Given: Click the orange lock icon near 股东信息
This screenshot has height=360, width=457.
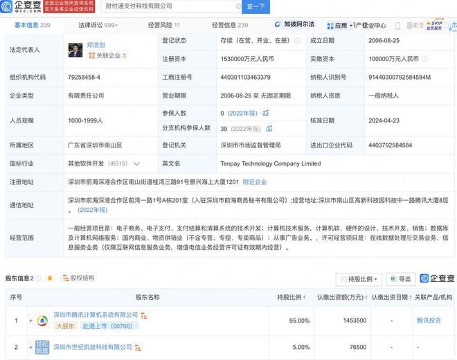Looking at the screenshot, I should [50, 278].
